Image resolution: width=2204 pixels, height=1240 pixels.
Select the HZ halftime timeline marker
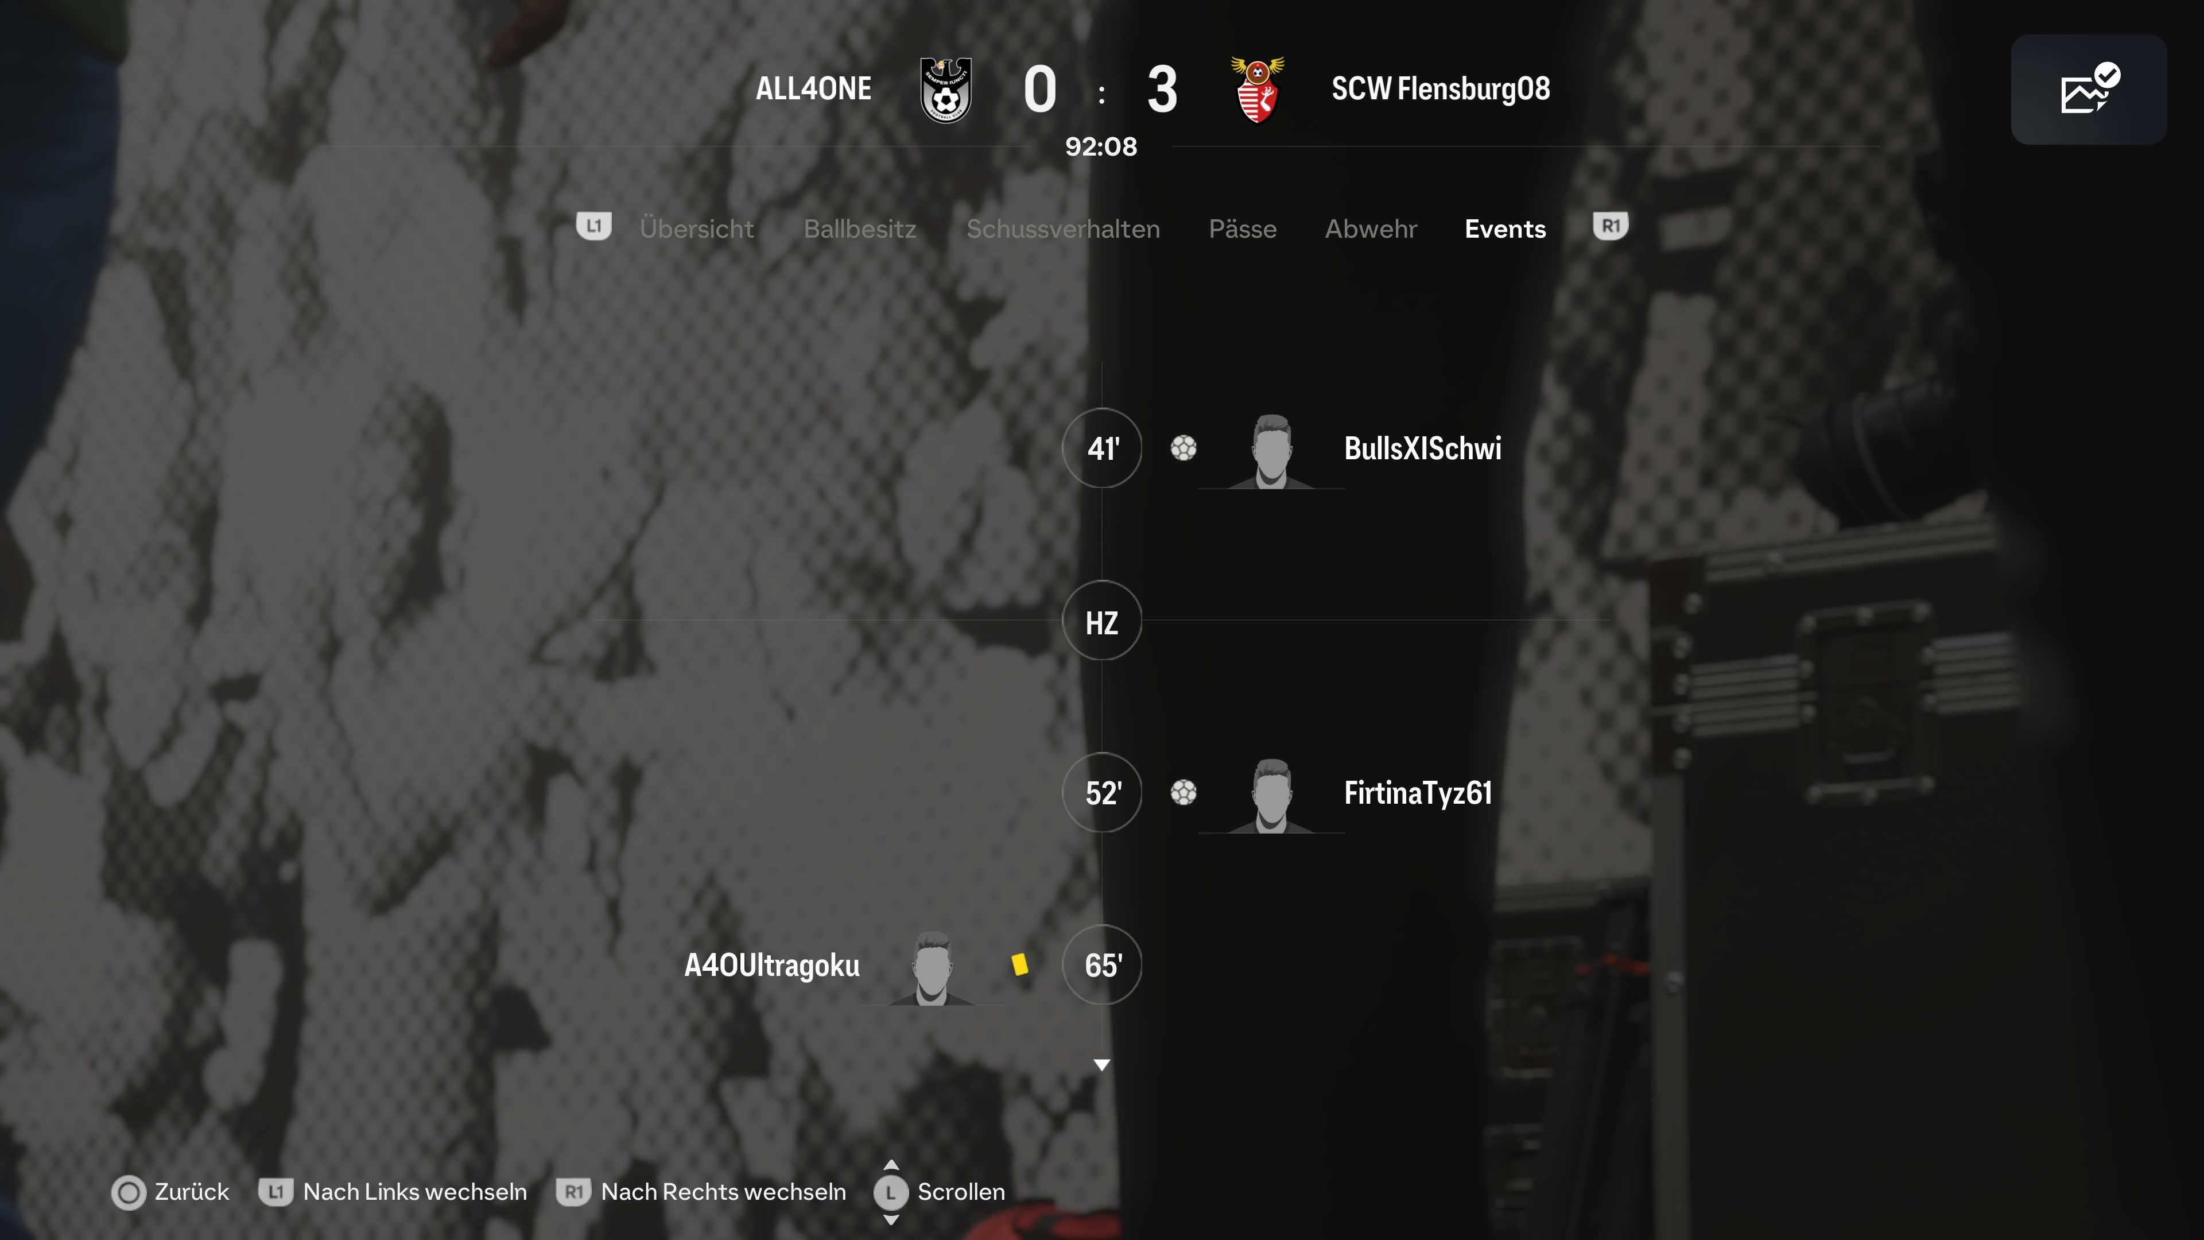point(1102,621)
